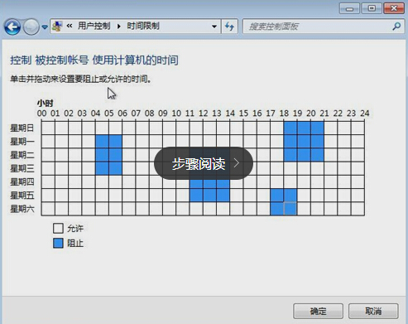Select 时间限制 breadcrumb in address bar
The height and width of the screenshot is (324, 408).
[143, 27]
